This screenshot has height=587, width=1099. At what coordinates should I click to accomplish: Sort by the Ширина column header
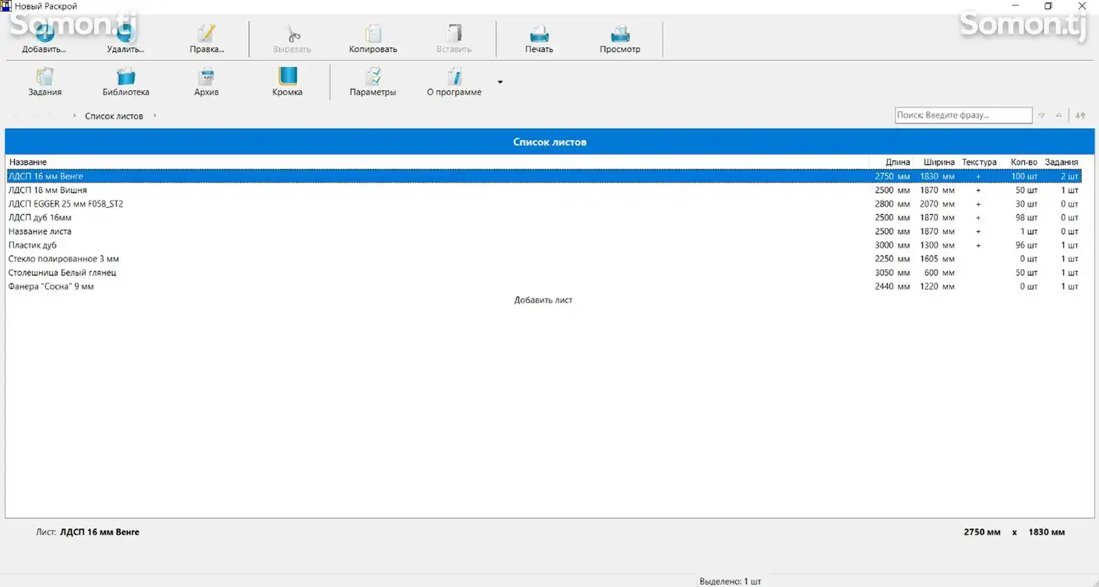click(939, 162)
